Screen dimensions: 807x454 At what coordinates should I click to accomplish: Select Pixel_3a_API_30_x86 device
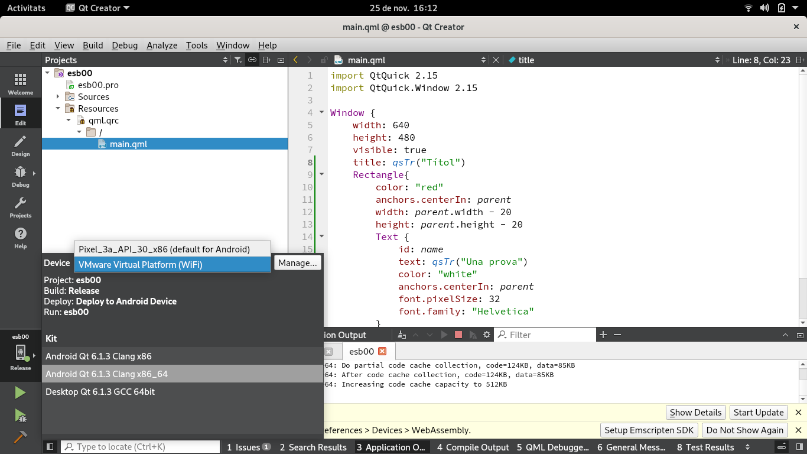click(x=173, y=249)
